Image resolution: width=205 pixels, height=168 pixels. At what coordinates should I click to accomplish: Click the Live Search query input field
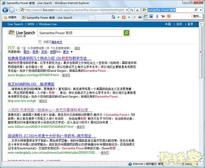pyautogui.click(x=81, y=33)
